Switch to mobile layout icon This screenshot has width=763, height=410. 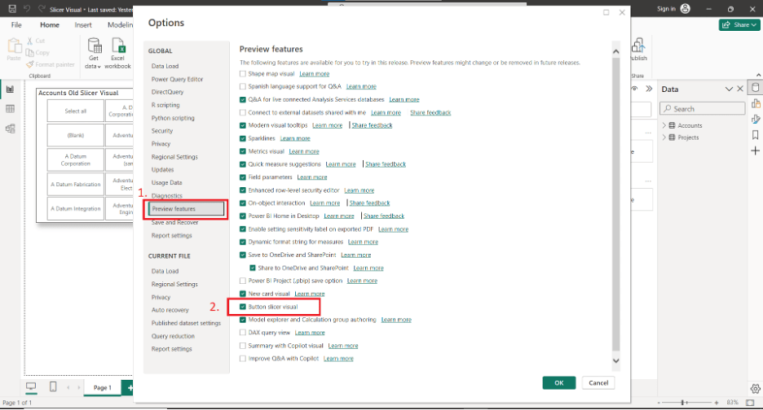53,386
